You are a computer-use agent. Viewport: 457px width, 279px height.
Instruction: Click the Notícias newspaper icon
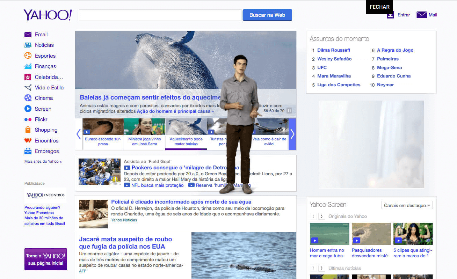pyautogui.click(x=28, y=45)
